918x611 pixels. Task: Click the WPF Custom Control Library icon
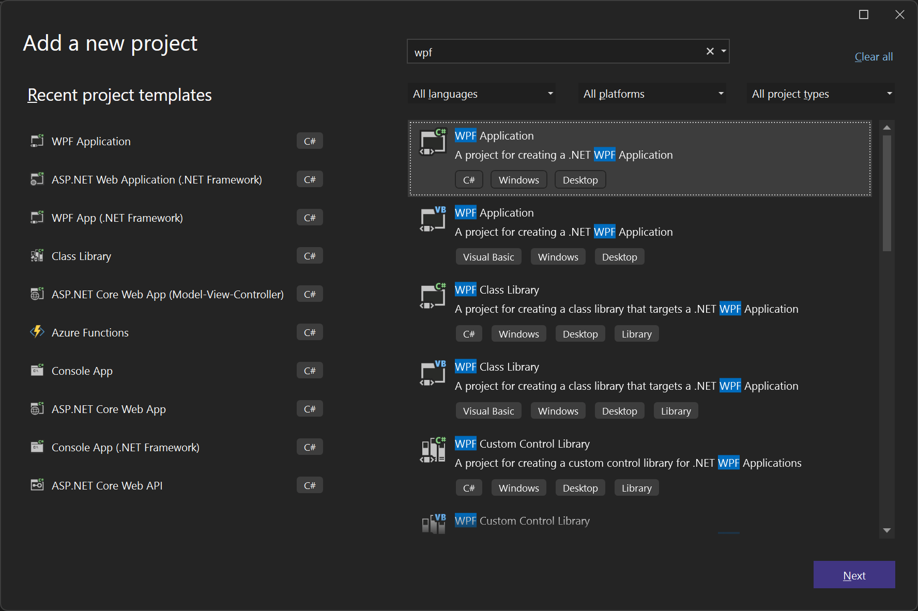point(433,450)
